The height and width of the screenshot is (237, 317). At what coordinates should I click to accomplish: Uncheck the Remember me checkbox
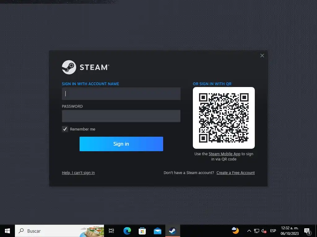point(65,129)
